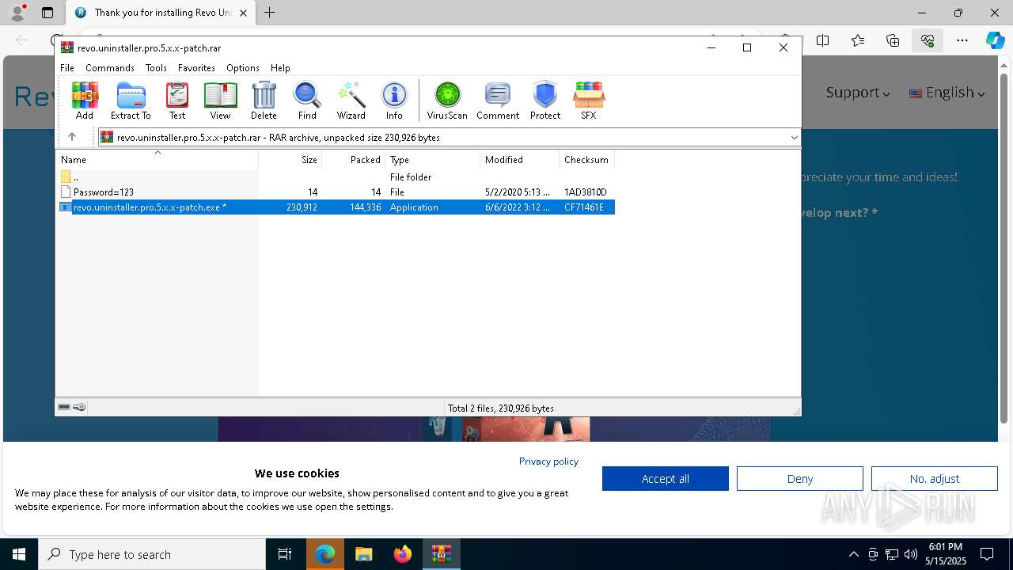This screenshot has width=1013, height=570.
Task: Open the Privacy policy link
Action: (x=548, y=461)
